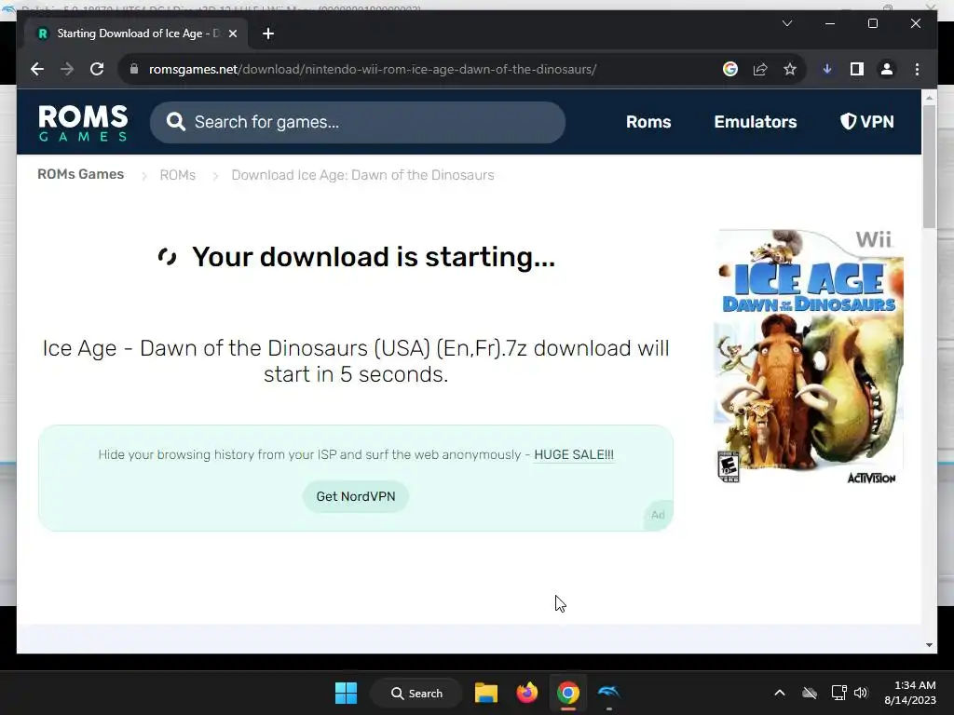
Task: Open the VPN menu item
Action: 867,122
